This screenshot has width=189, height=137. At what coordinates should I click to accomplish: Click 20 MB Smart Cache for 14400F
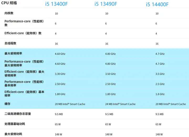(x=171, y=104)
